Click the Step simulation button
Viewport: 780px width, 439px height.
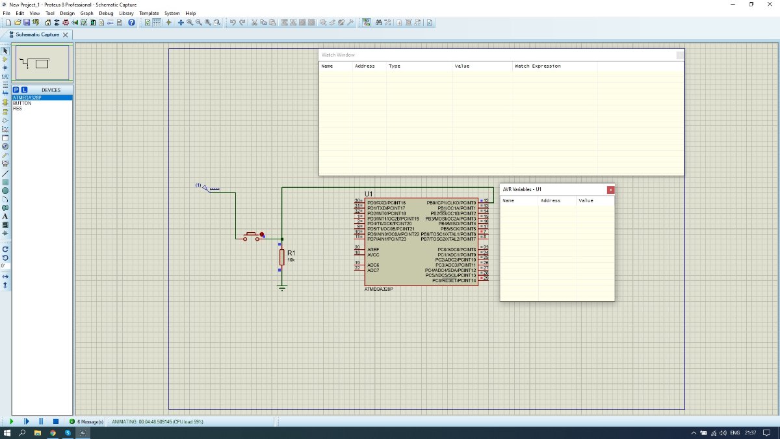click(26, 421)
